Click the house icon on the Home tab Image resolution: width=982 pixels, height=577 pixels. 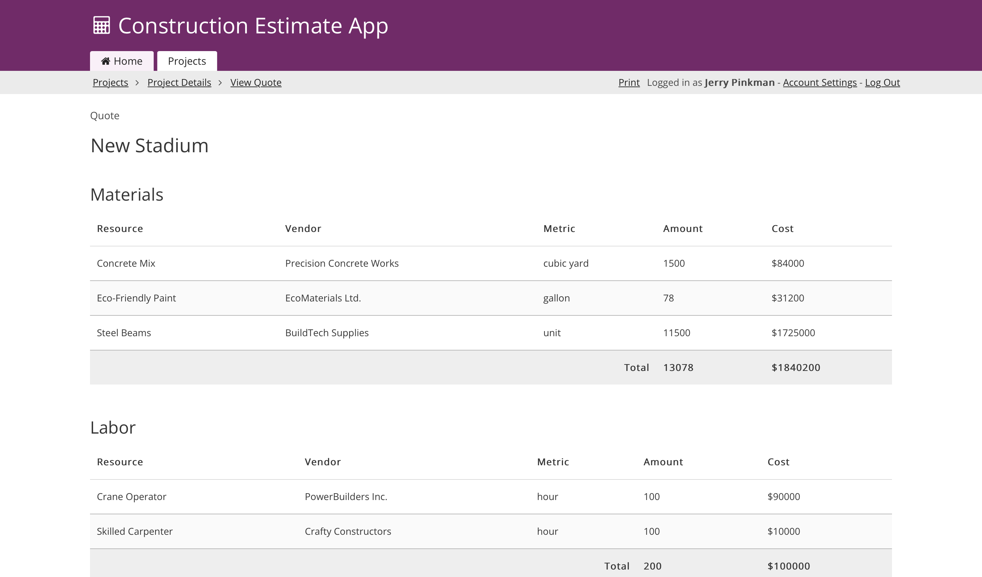click(105, 61)
